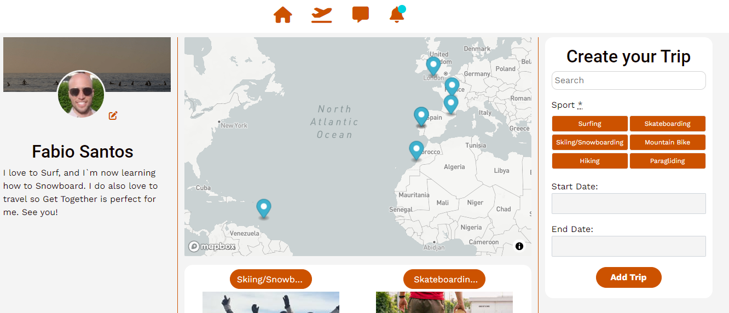Click the Mapbox logo
The width and height of the screenshot is (729, 313).
tap(212, 247)
